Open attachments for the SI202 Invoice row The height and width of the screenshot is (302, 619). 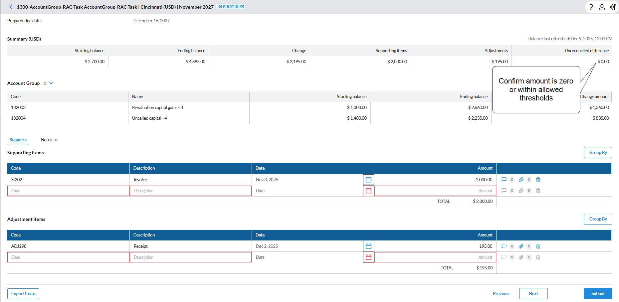[521, 180]
